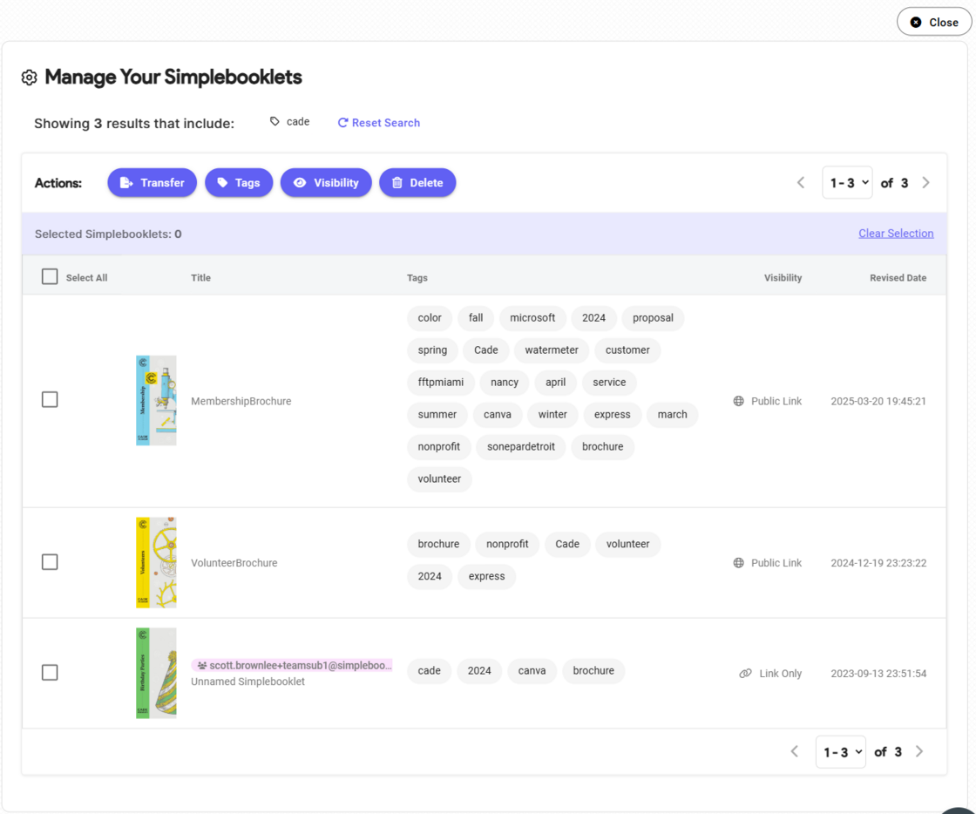Click the chain link icon for Link Only
The height and width of the screenshot is (814, 976).
coord(745,673)
